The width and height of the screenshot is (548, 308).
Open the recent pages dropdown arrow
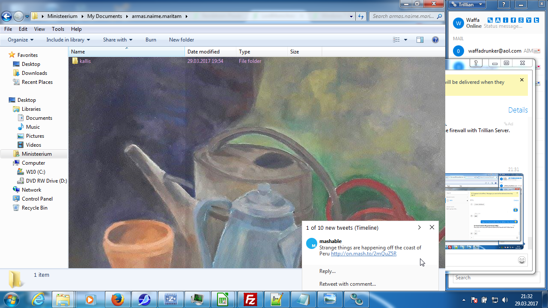(x=27, y=17)
